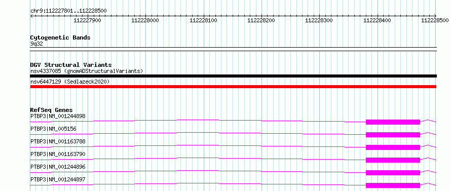Click the 9q32 band label
Screen dimensions: 451x191
click(x=36, y=44)
